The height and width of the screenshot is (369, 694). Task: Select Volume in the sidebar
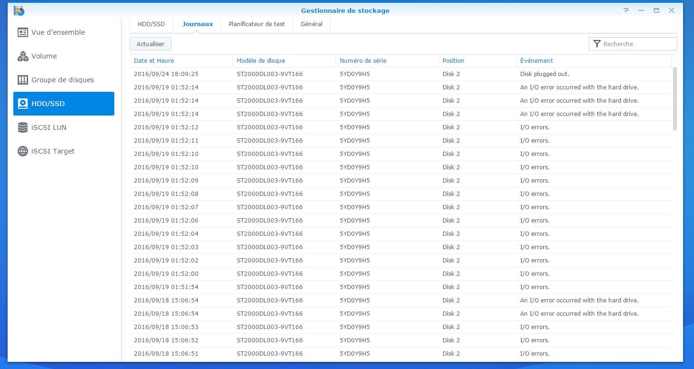coord(64,56)
